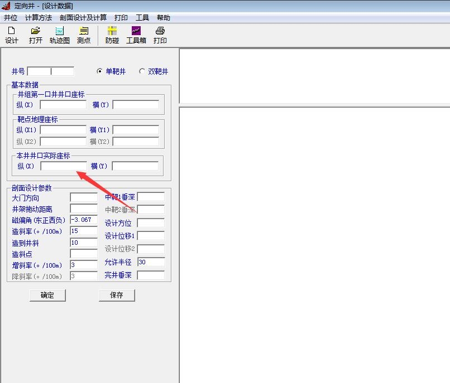Expand the 剖面设计及计算 menu
Screen dimensions: 450x383
[83, 18]
